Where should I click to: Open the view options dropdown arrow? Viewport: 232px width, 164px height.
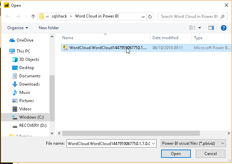[x=199, y=28]
